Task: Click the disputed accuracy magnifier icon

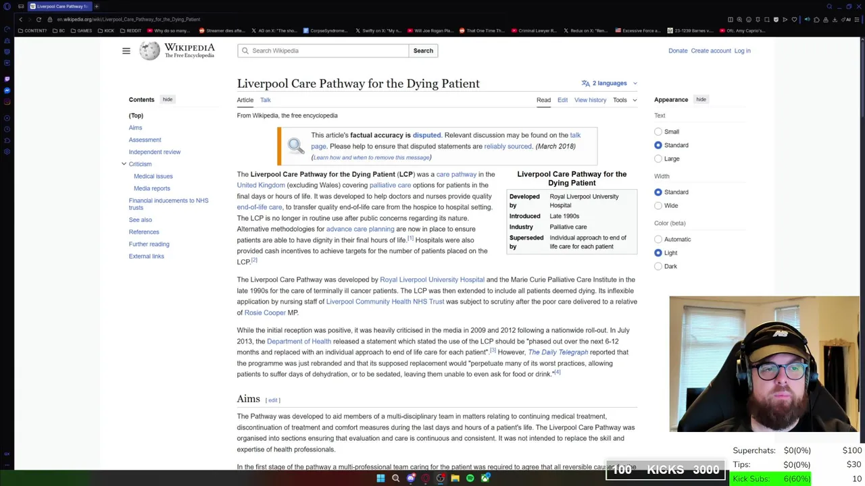Action: coord(295,146)
